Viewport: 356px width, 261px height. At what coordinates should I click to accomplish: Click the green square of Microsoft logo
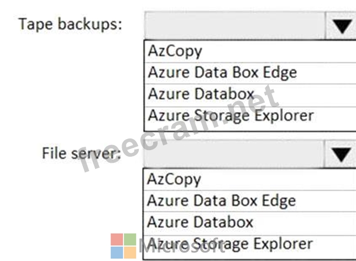coord(130,239)
